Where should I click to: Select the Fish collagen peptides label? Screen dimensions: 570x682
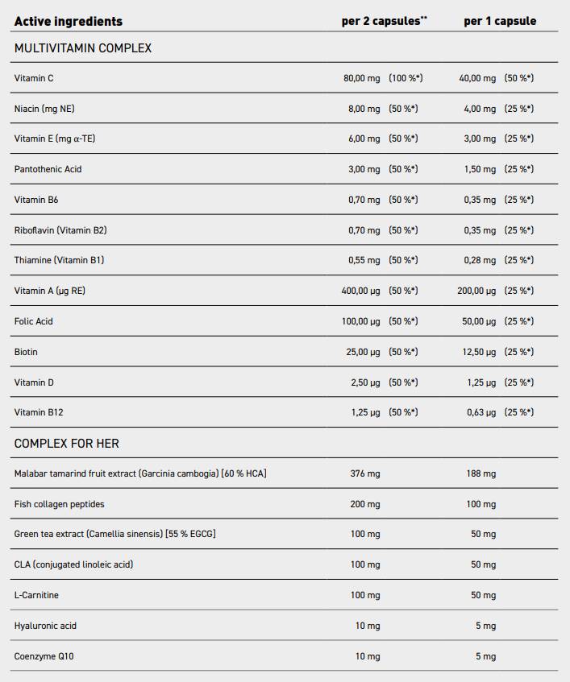pos(60,504)
